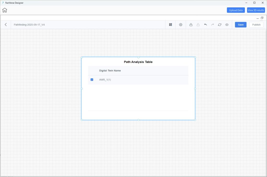The height and width of the screenshot is (177, 267).
Task: Lock the selected element
Action: [x=191, y=25]
